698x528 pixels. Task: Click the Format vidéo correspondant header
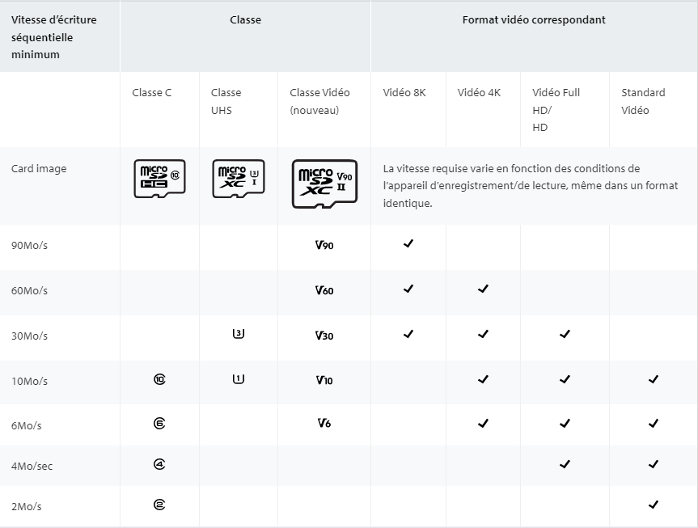[x=534, y=20]
